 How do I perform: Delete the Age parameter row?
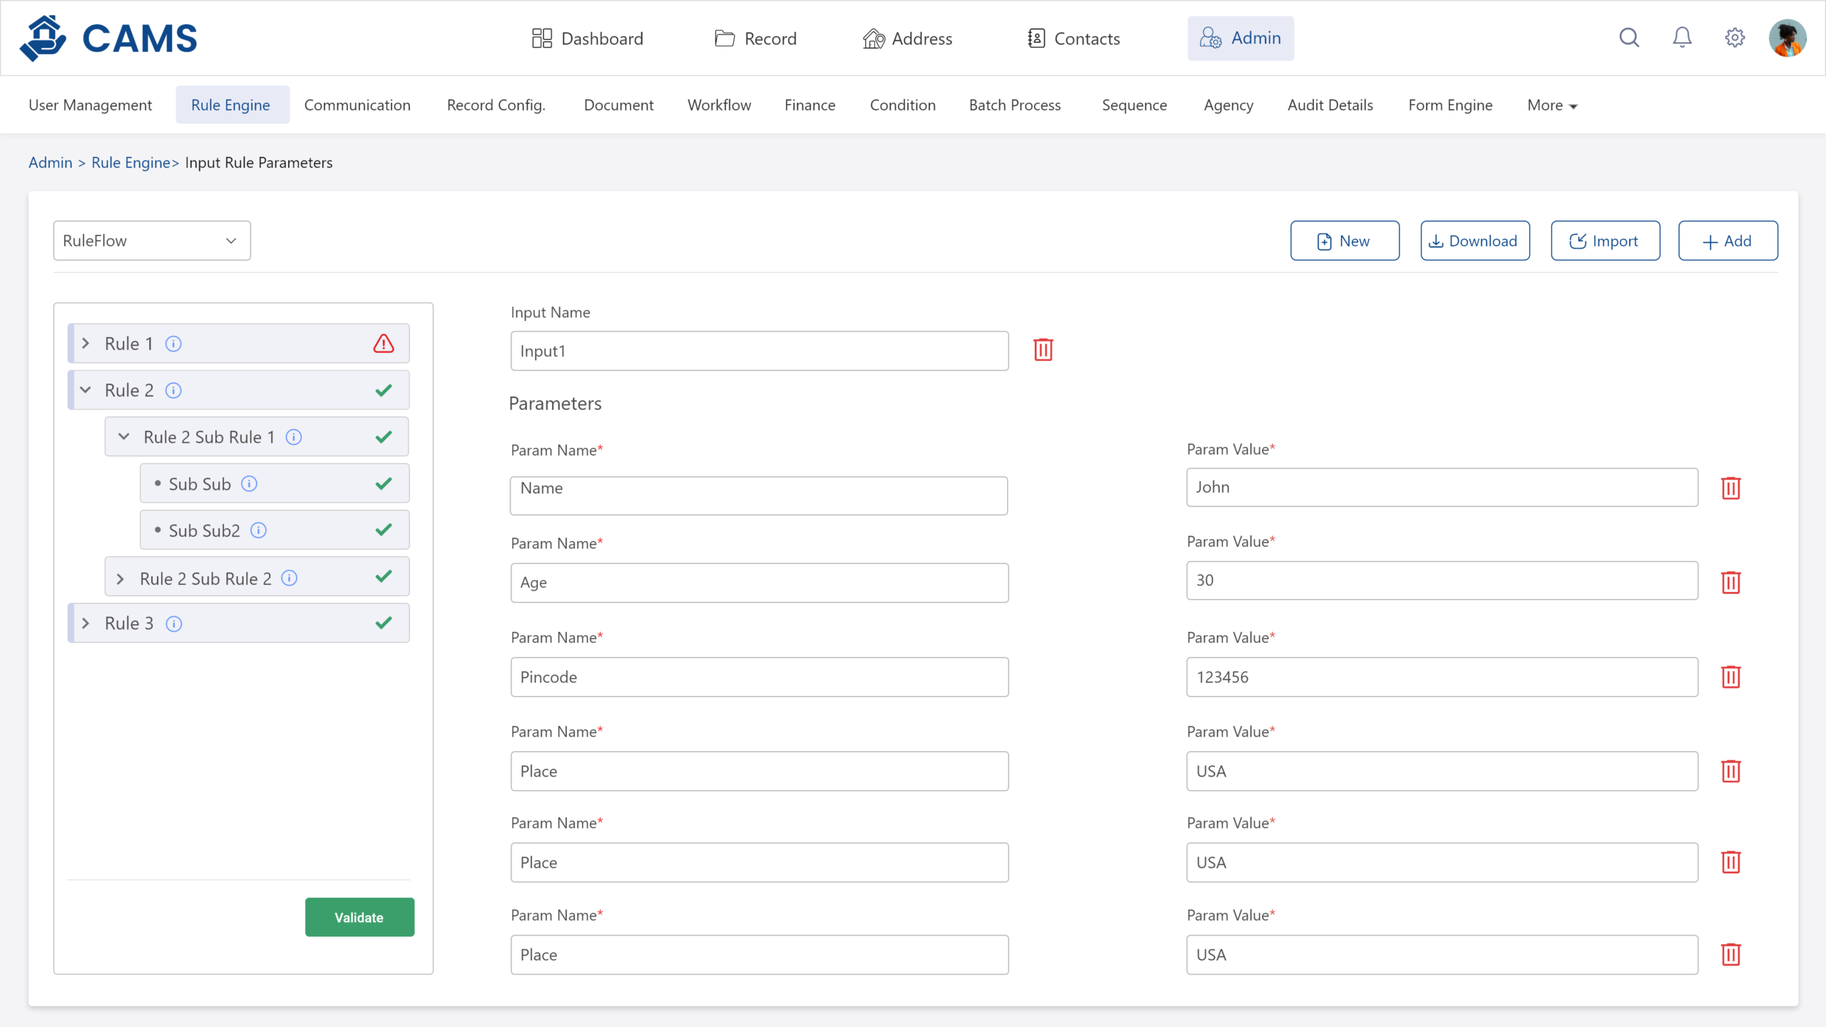tap(1730, 582)
